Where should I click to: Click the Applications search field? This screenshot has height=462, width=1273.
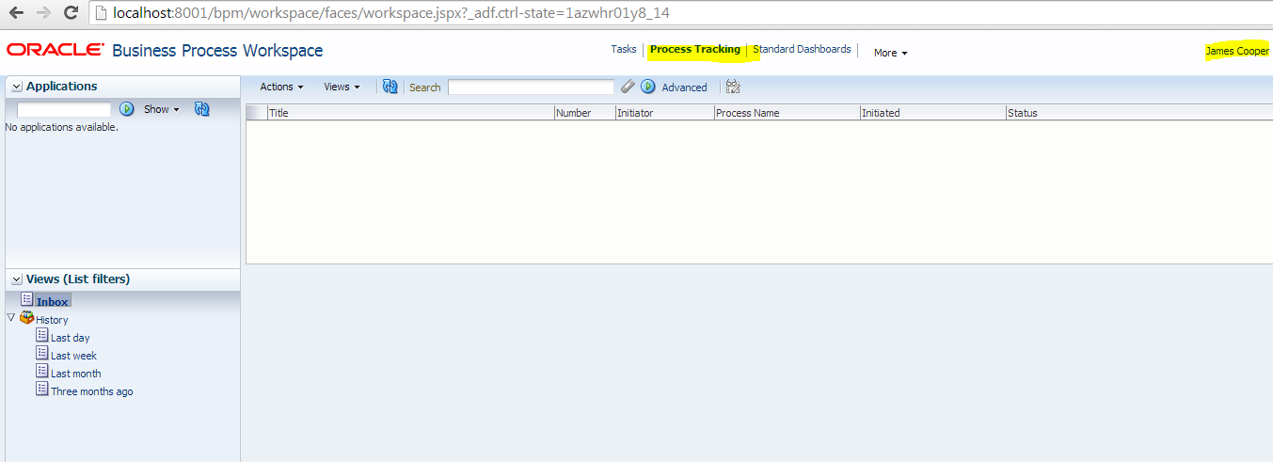point(64,109)
